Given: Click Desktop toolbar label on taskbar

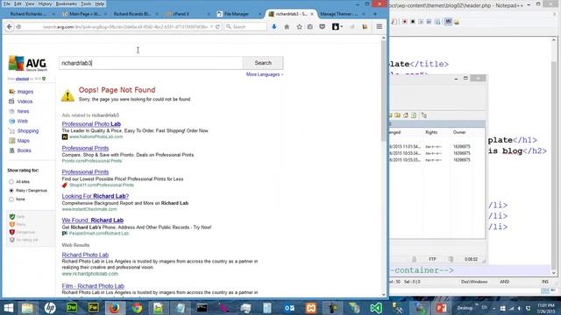Looking at the screenshot, I should pos(465,308).
